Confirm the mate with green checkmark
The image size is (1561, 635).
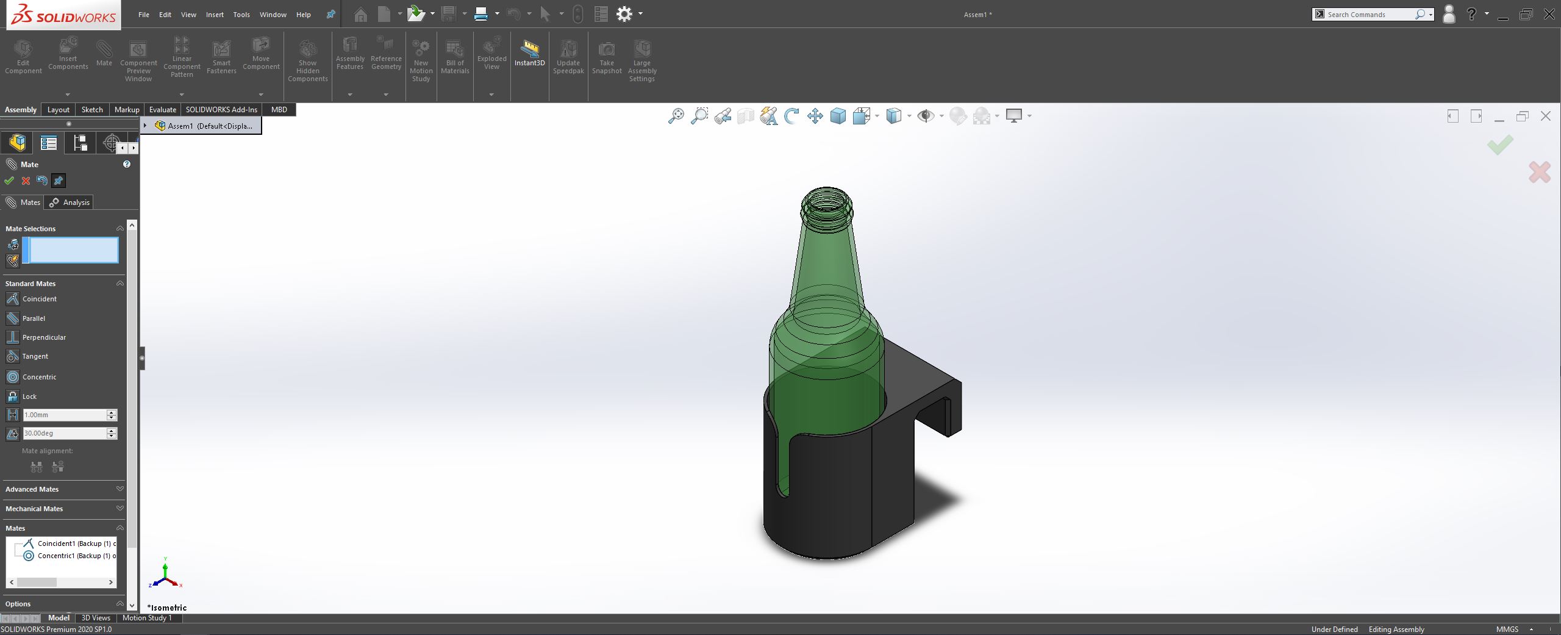click(9, 181)
